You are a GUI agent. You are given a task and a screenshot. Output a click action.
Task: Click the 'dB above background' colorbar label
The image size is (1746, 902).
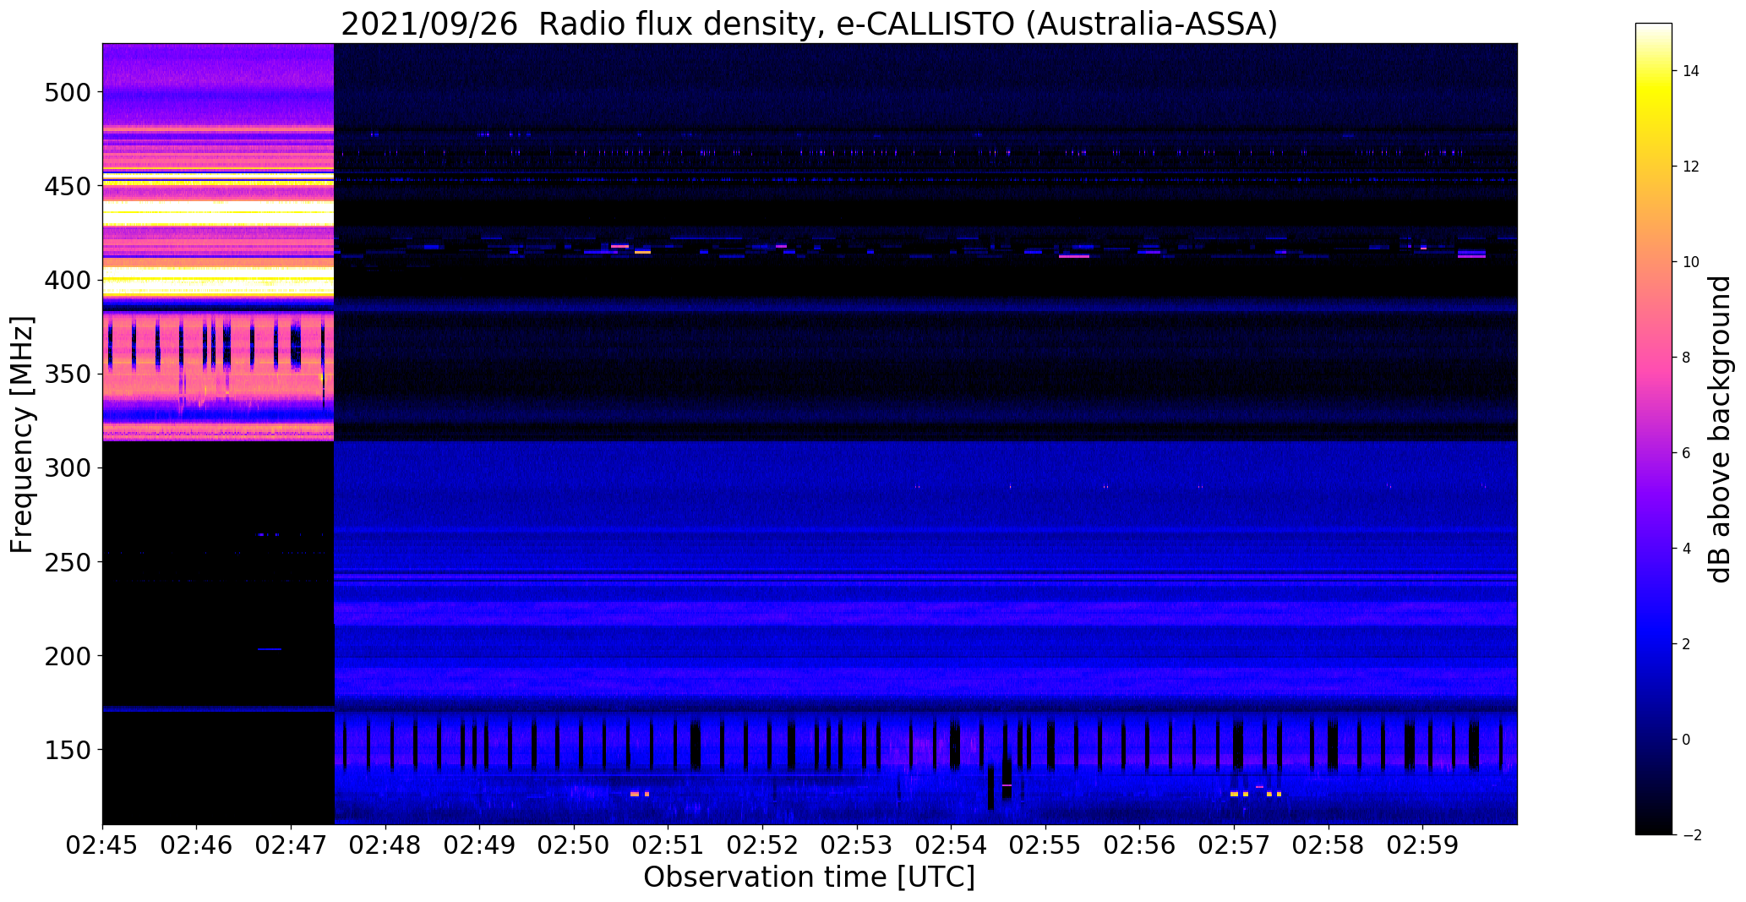click(1720, 429)
